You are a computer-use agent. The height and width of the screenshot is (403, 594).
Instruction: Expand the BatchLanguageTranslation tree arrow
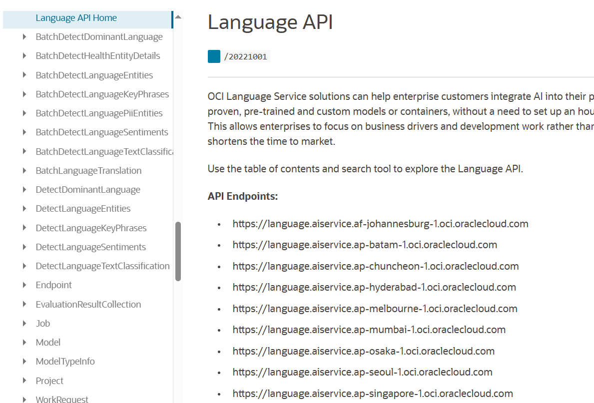pos(24,170)
